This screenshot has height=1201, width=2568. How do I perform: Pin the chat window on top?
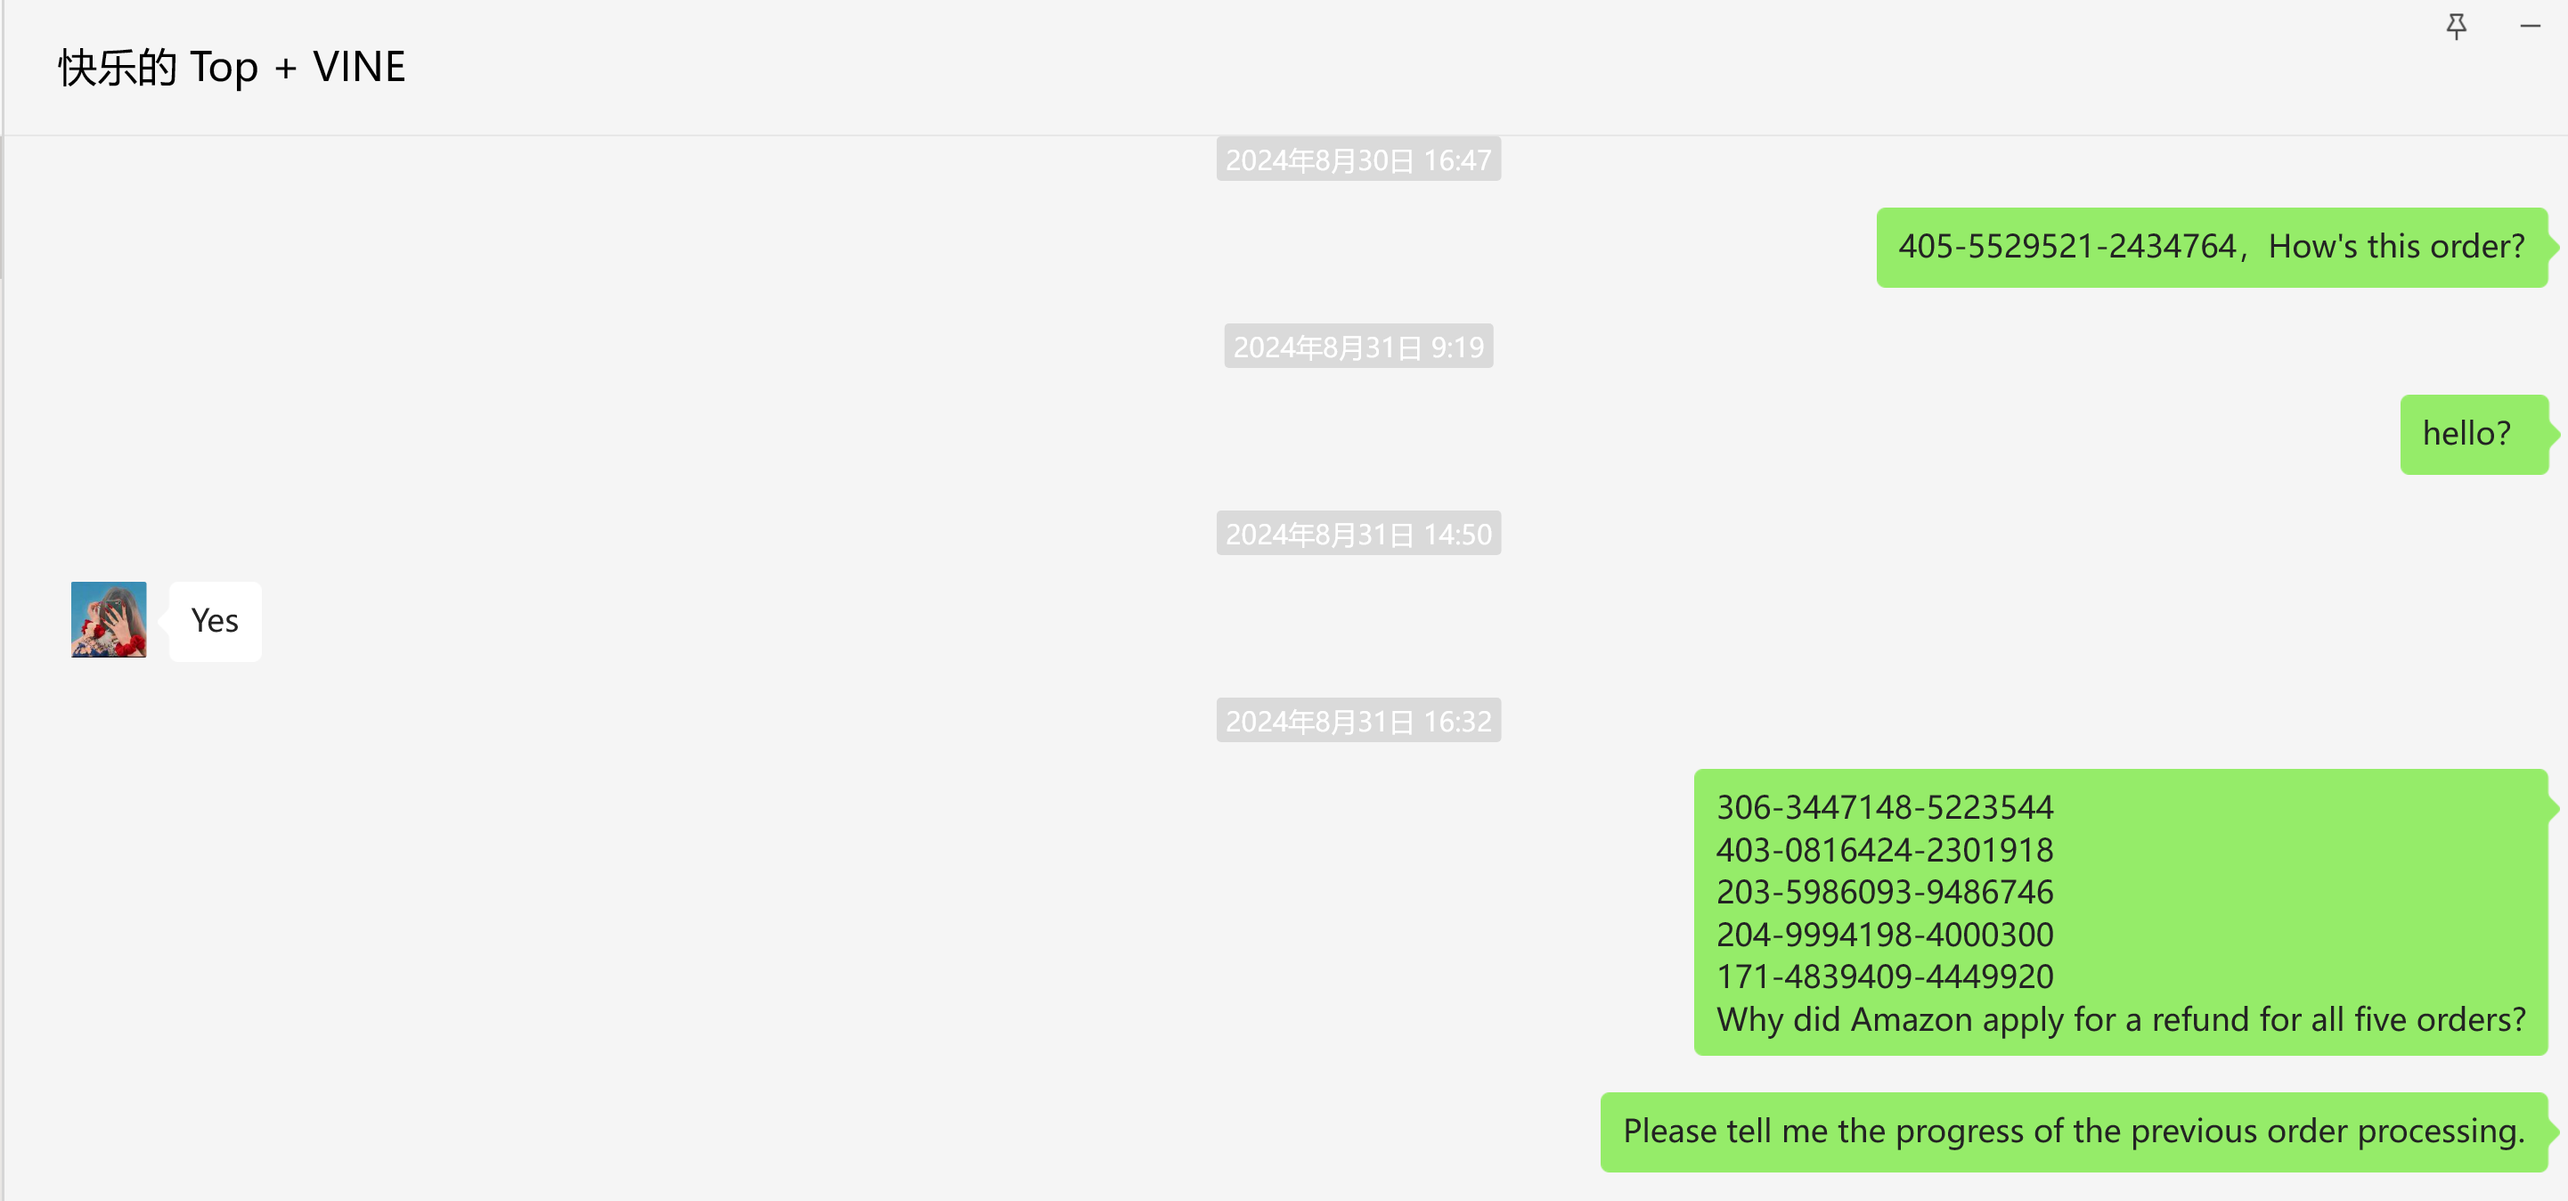coord(2457,26)
